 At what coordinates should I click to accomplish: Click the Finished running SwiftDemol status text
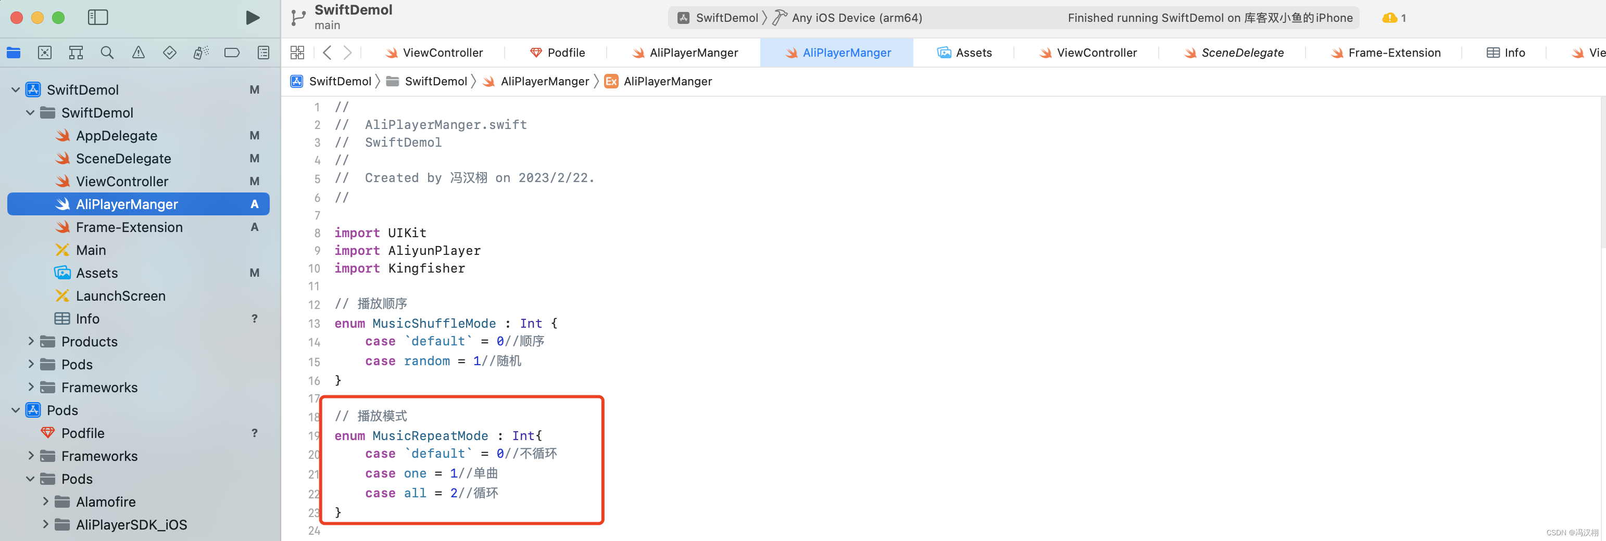pyautogui.click(x=1210, y=18)
